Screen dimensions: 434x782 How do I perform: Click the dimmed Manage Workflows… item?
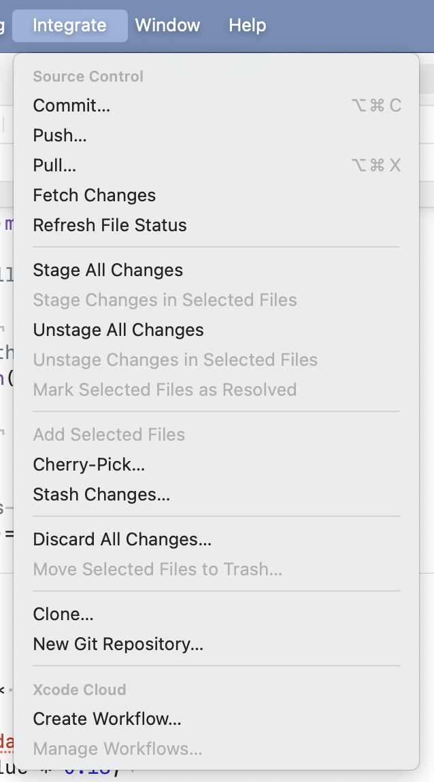[117, 749]
